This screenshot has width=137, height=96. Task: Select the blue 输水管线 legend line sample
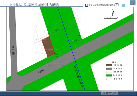[x=109, y=79]
